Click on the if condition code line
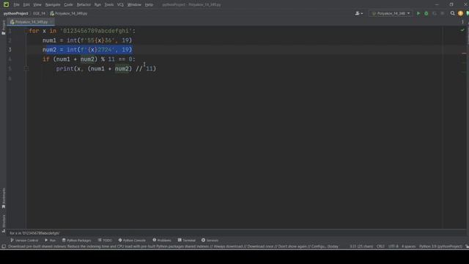 point(89,59)
